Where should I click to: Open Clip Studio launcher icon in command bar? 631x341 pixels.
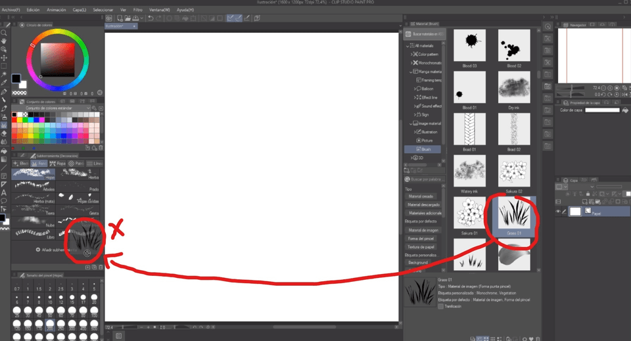click(x=108, y=18)
